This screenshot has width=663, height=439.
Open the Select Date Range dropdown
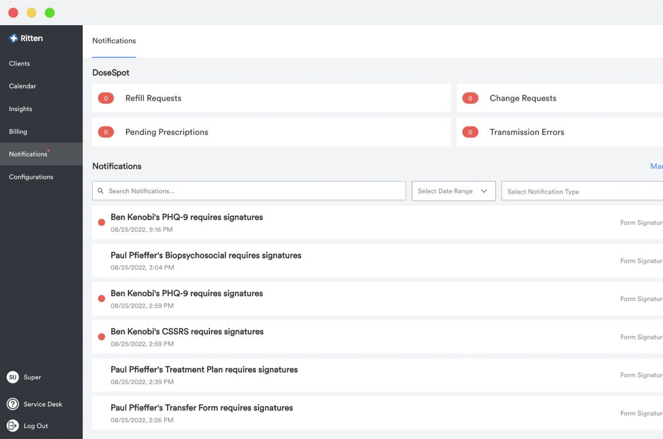(453, 191)
